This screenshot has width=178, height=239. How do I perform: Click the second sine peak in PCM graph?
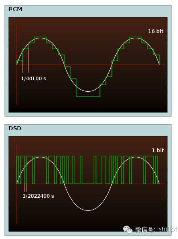coord(136,38)
